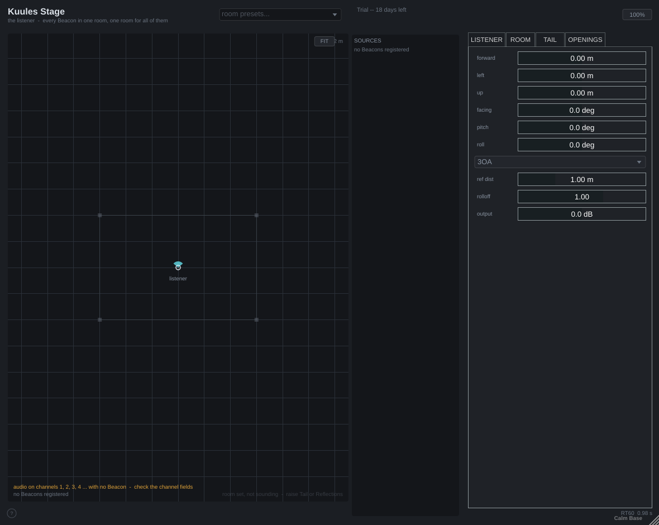Image resolution: width=659 pixels, height=525 pixels.
Task: Select the bottom-left room corner handle
Action: click(99, 320)
